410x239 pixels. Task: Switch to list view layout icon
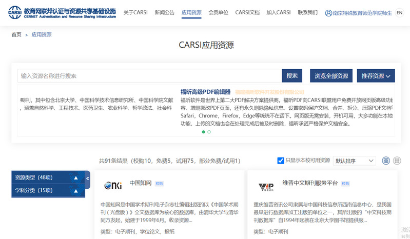(397, 161)
